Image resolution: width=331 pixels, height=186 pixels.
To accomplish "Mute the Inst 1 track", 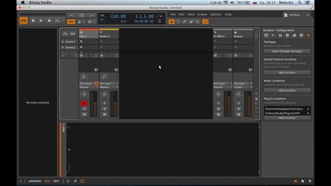I will pos(84,114).
